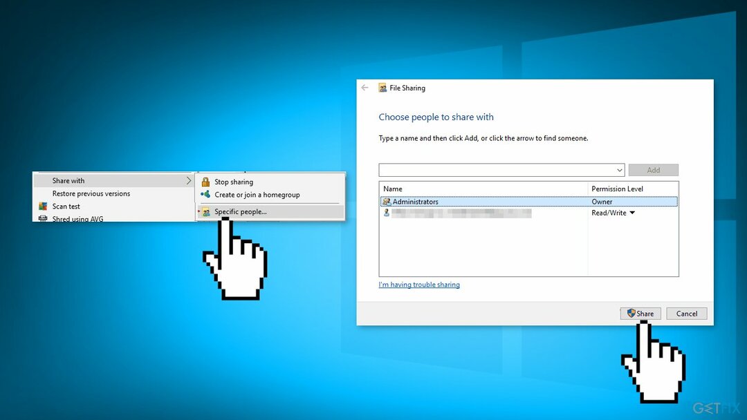Viewport: 747px width, 420px height.
Task: Click the File Sharing title bar icon
Action: 382,88
